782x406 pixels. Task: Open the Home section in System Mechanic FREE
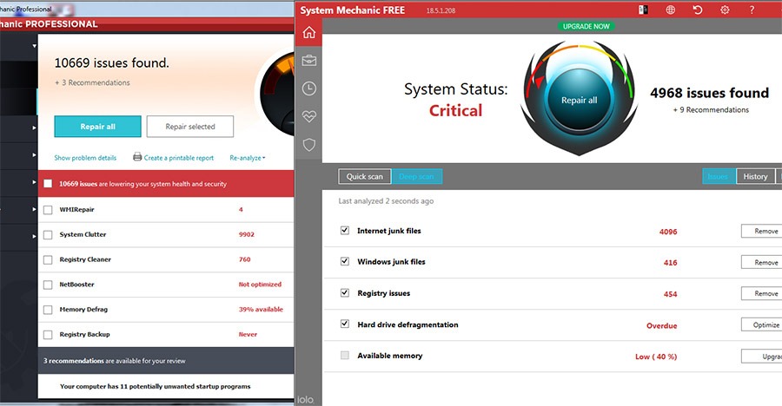click(x=309, y=32)
